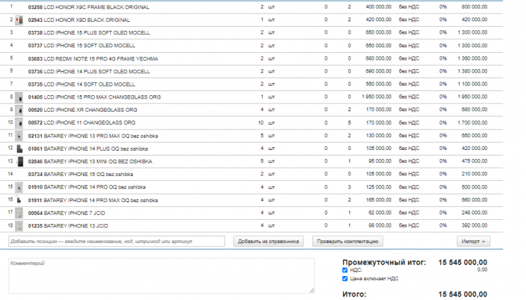Click item name 01910 BATAREY IPHONE 14 PRO OQ
Viewport: 526px width, 300px height.
pyautogui.click(x=86, y=187)
